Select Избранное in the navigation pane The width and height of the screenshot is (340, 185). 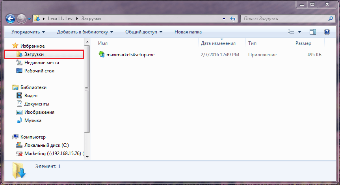32,46
